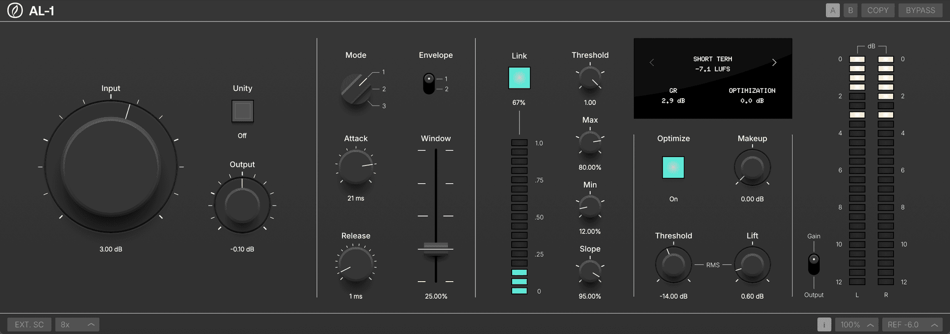Click the RMS Threshold knob showing -14.00 dB

tap(673, 265)
